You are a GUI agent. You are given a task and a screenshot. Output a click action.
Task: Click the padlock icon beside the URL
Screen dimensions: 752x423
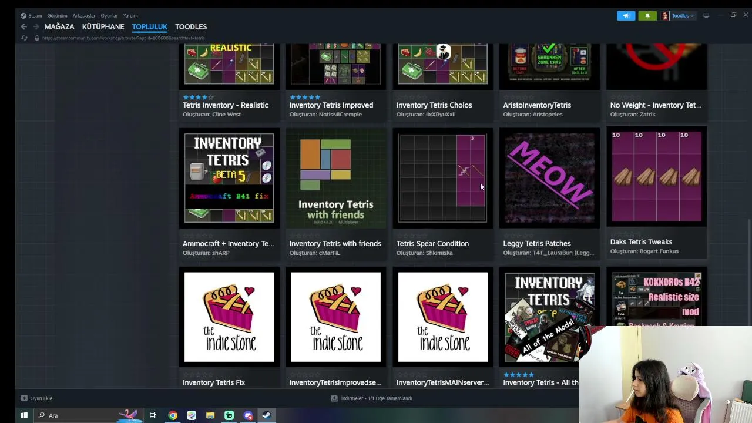36,38
